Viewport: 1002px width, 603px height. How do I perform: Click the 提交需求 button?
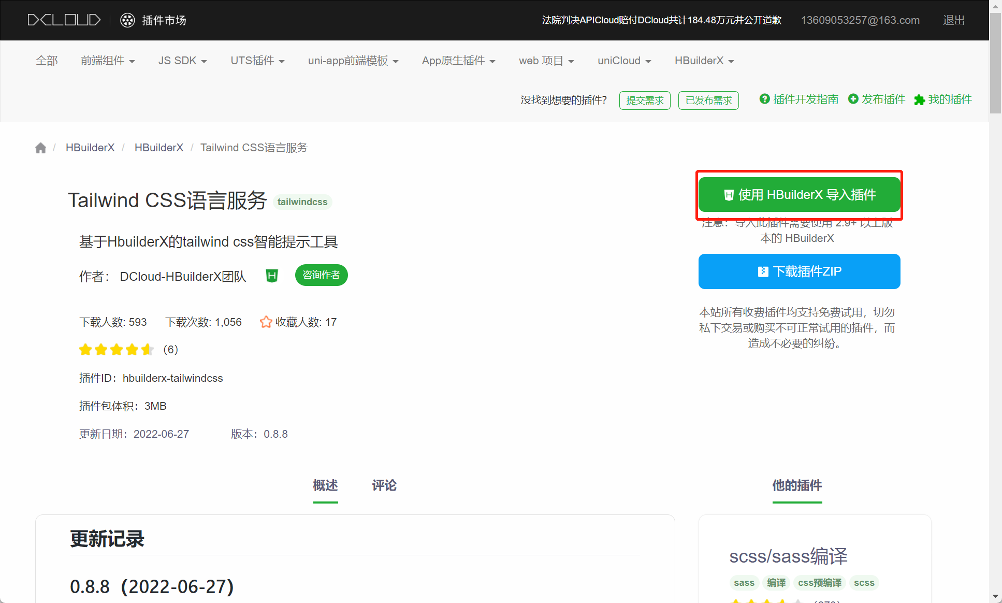[x=645, y=101]
